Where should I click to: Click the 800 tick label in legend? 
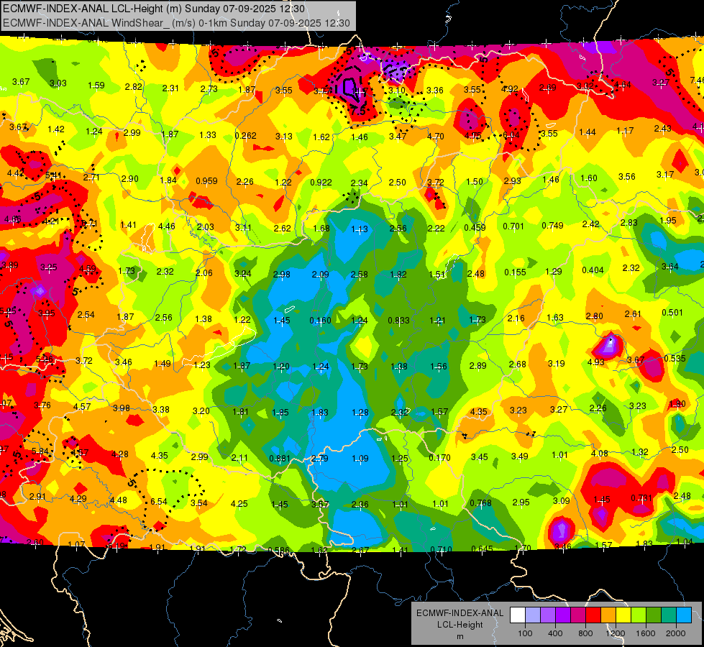point(585,633)
